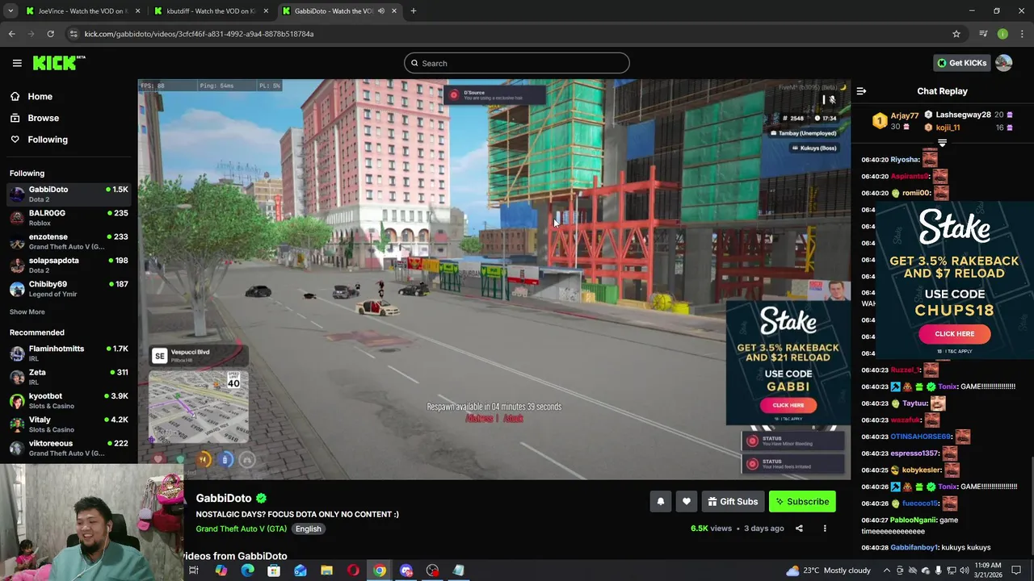Collapse the Chat Replay panel
The height and width of the screenshot is (581, 1034).
(x=861, y=91)
